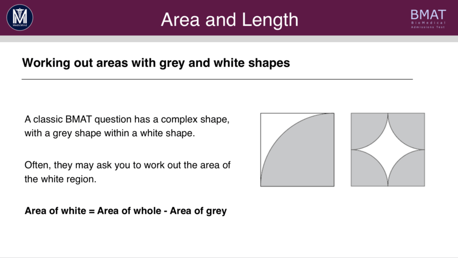The image size is (458, 258).
Task: Click the grey bar beneath purple header
Action: [229, 39]
